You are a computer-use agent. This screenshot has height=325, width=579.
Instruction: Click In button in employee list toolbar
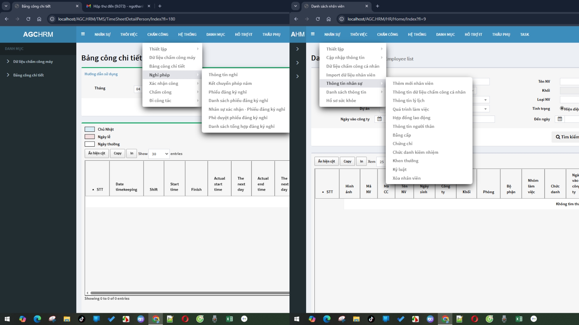pos(362,161)
